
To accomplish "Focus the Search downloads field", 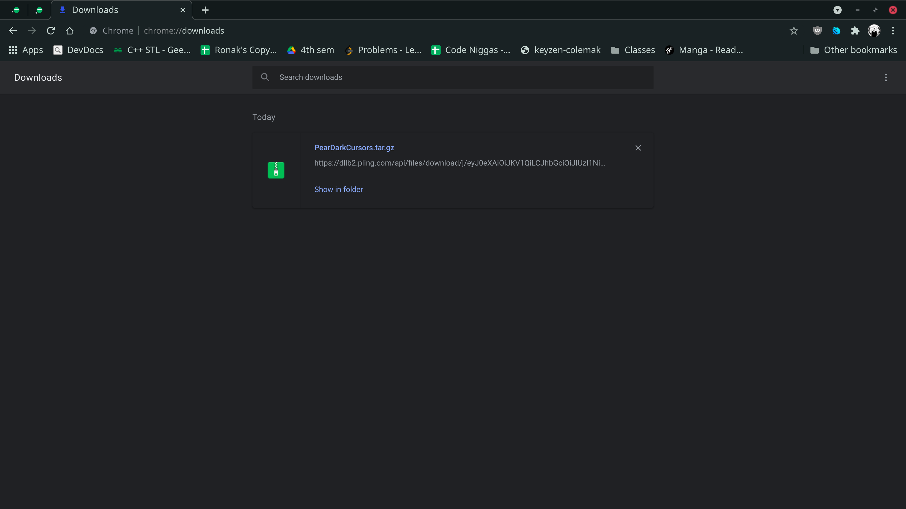I will (x=453, y=77).
